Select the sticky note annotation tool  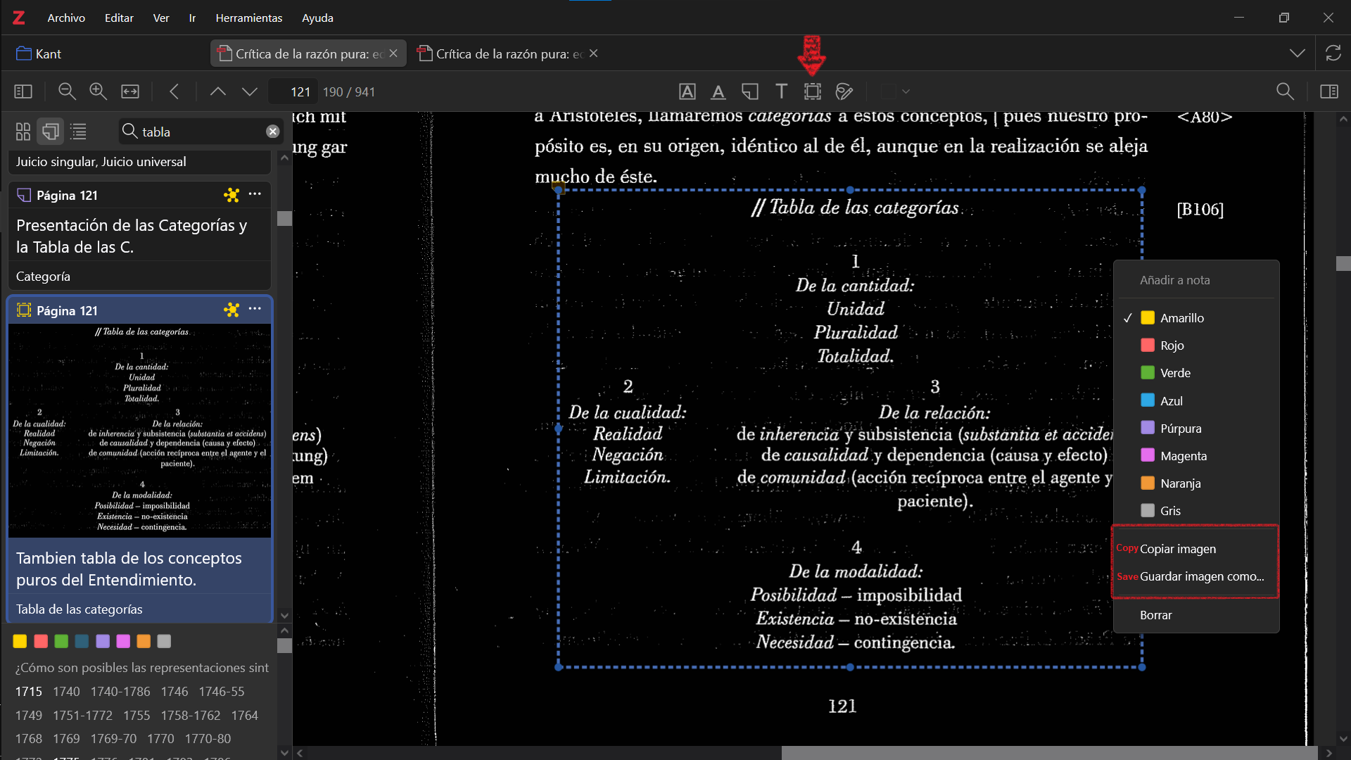(x=750, y=91)
